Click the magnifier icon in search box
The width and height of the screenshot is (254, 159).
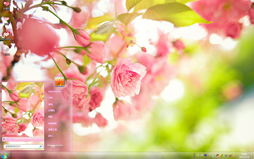41,146
